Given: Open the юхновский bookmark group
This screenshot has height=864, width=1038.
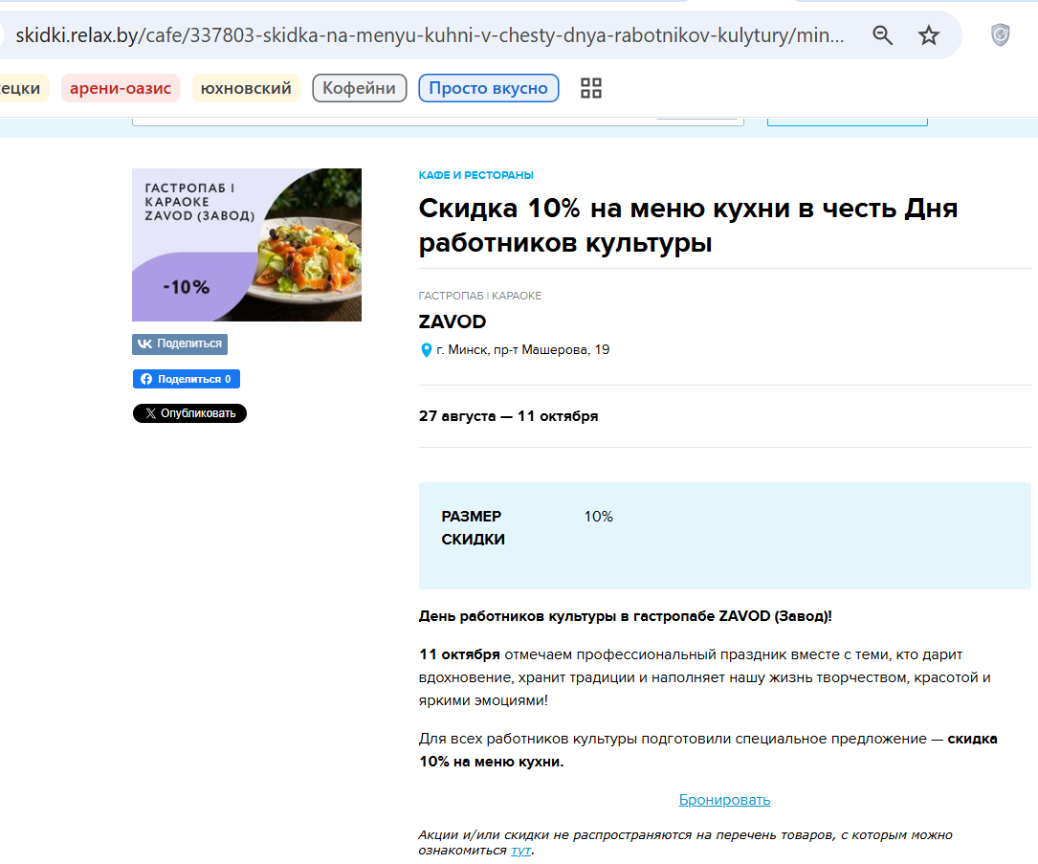Looking at the screenshot, I should point(246,88).
